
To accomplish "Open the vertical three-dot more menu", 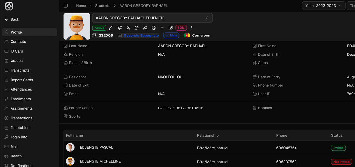I will 192,28.
